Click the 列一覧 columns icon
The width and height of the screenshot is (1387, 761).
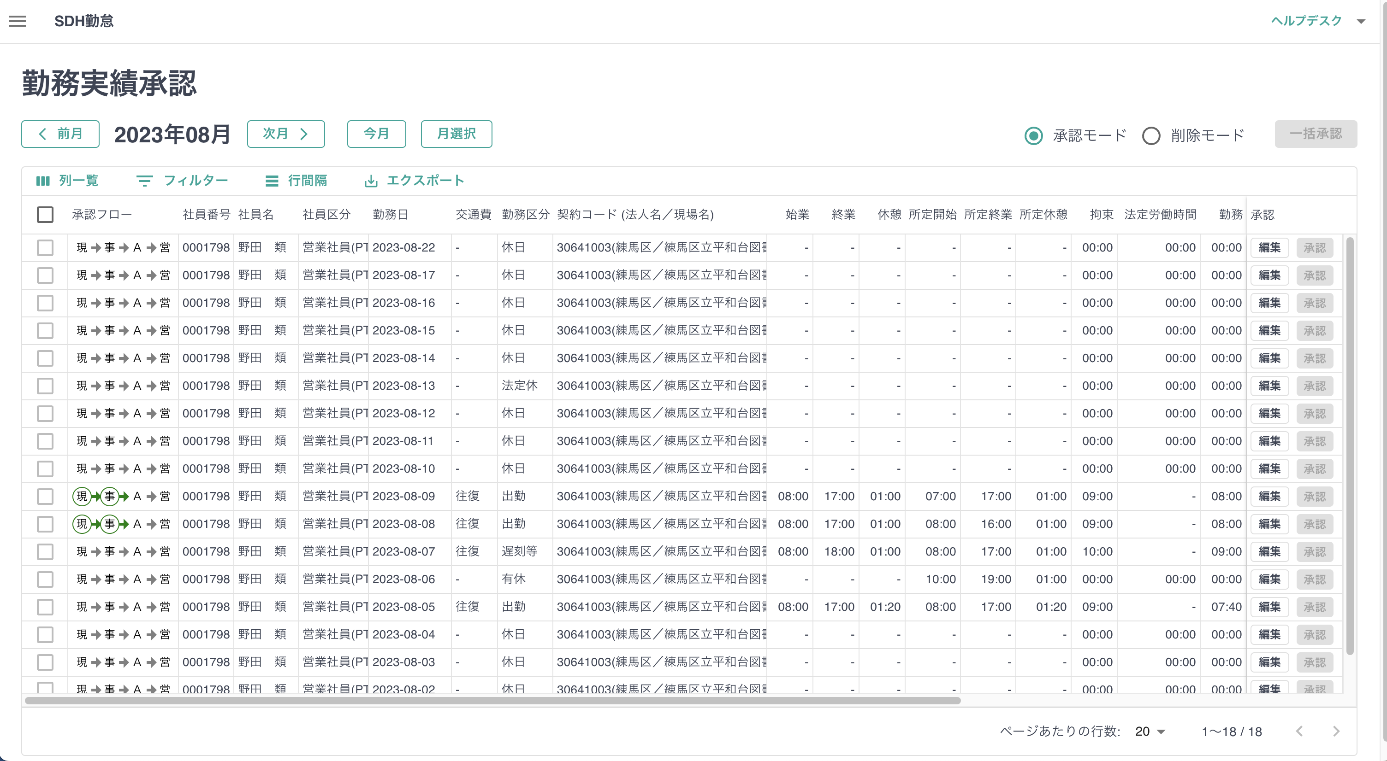coord(43,181)
